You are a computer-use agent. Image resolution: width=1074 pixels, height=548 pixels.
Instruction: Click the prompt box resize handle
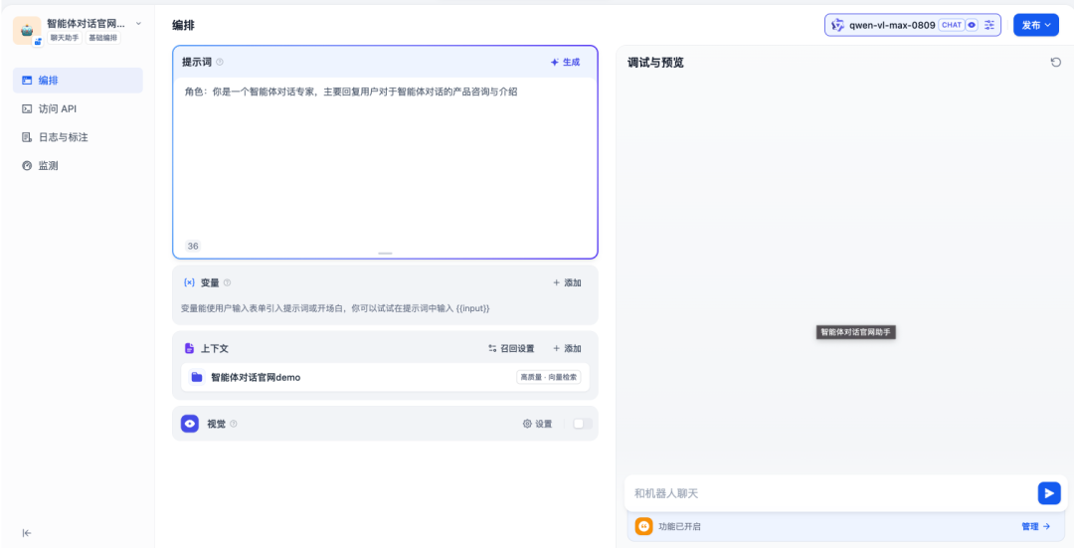click(x=385, y=254)
